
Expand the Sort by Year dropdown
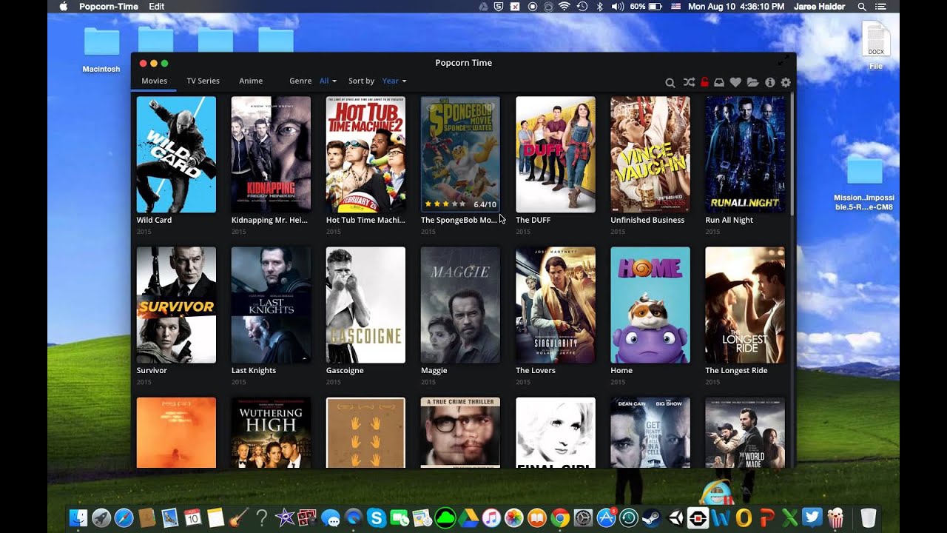(394, 81)
